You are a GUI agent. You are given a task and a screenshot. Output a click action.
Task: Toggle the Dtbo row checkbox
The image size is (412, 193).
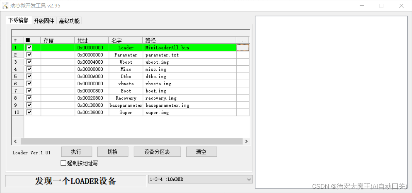coord(29,76)
